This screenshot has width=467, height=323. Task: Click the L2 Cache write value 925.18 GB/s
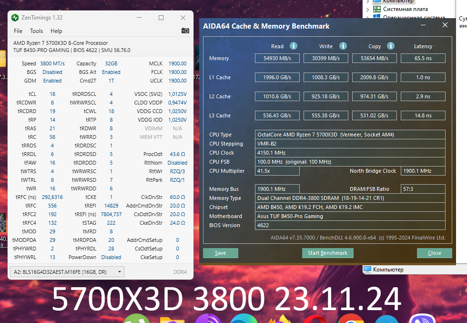(x=326, y=96)
